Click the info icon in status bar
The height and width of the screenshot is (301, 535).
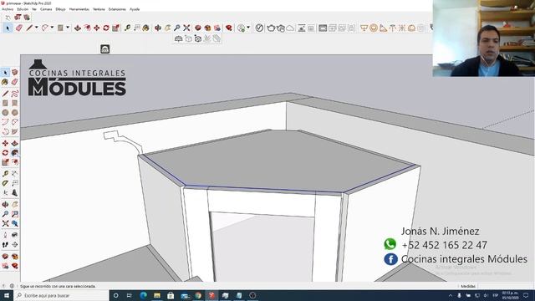point(12,286)
